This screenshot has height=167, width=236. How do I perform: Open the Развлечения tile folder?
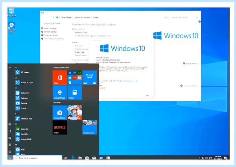89,127
